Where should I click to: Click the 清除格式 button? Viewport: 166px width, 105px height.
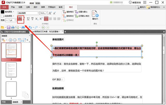pyautogui.click(x=68, y=12)
